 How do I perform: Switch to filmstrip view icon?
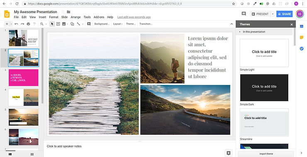point(10,154)
